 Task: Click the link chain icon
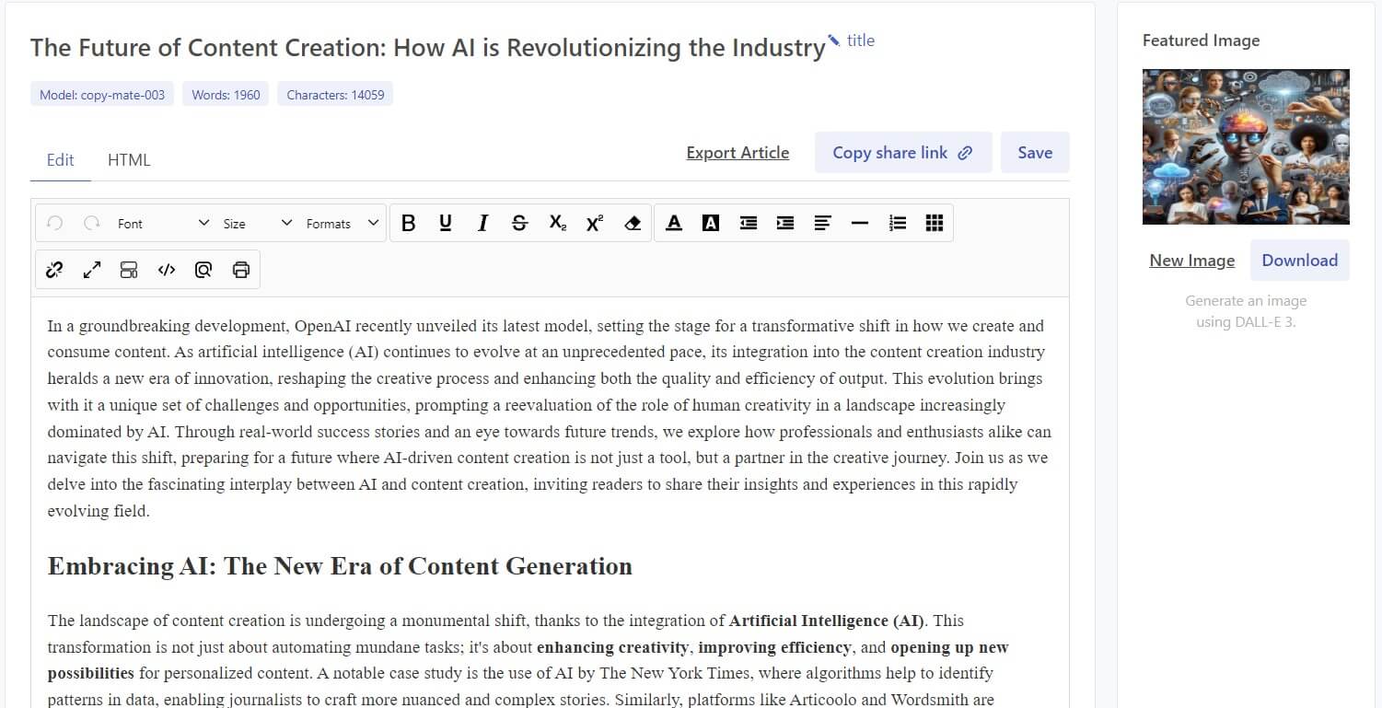coord(54,270)
